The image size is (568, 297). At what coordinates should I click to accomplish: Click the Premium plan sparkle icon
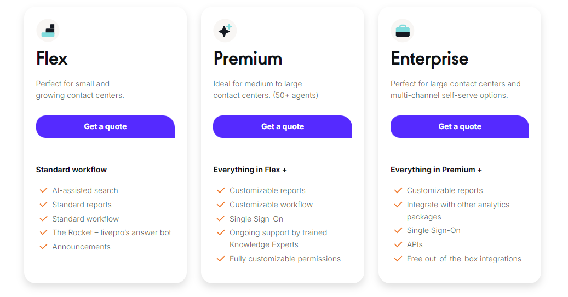point(225,31)
